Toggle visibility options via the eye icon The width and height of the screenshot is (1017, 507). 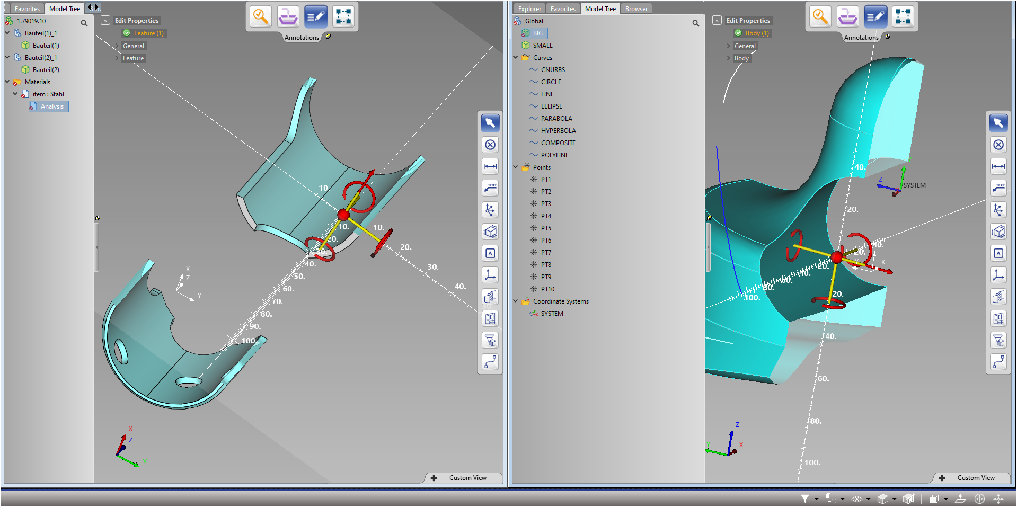[x=856, y=499]
